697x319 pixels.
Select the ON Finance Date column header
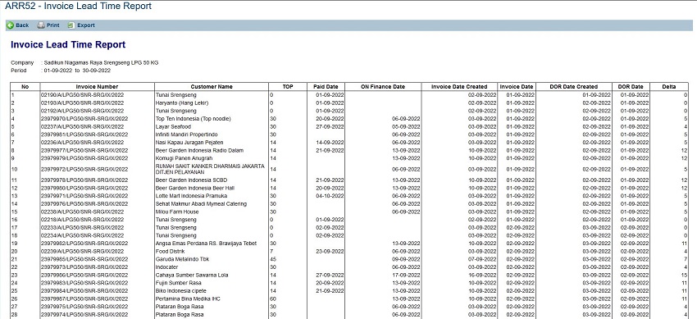(x=383, y=87)
